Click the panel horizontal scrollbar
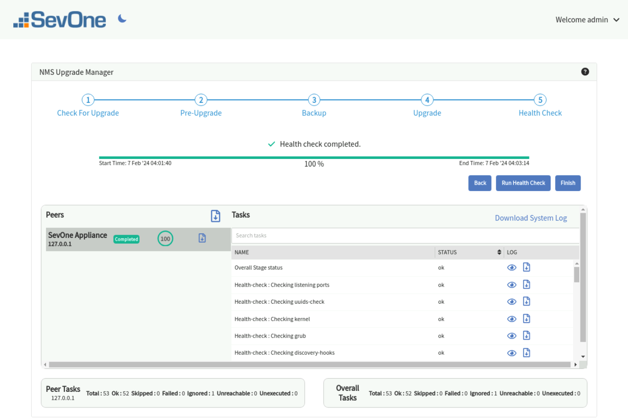Viewport: 628px width, 419px height. (x=309, y=365)
